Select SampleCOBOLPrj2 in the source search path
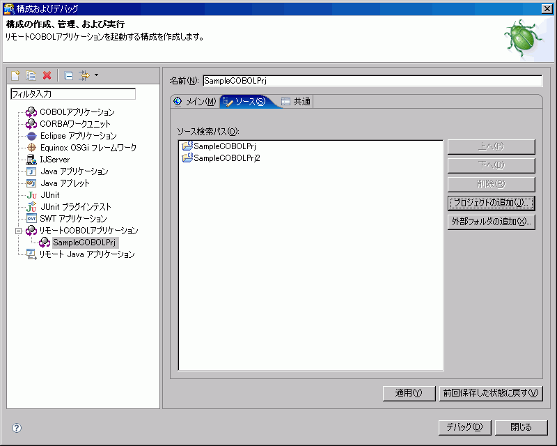The image size is (557, 446). click(x=227, y=158)
